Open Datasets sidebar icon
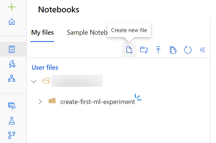216x143 pixels. click(12, 106)
